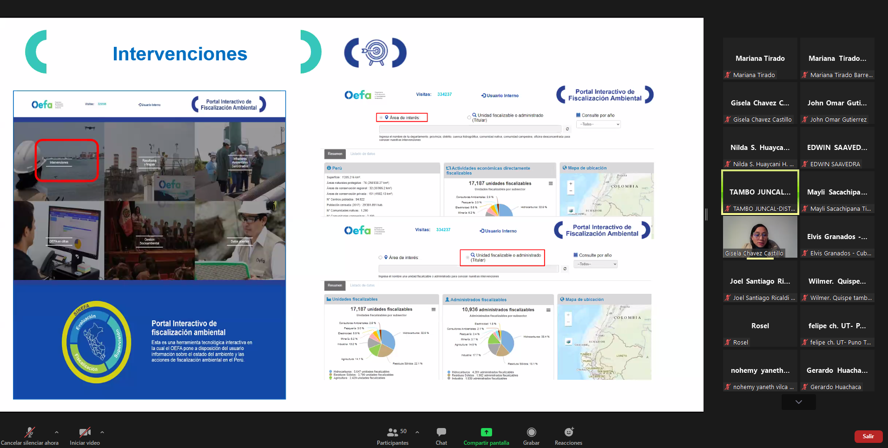Open chart menu of 10,936 administrados fiscalizables
This screenshot has height=448, width=888.
click(x=548, y=310)
